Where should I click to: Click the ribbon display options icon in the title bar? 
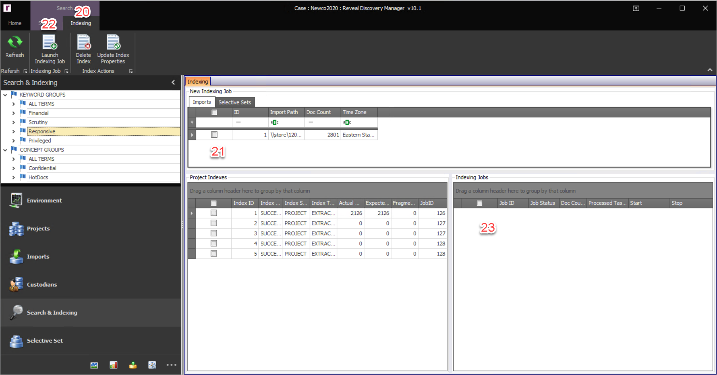636,8
